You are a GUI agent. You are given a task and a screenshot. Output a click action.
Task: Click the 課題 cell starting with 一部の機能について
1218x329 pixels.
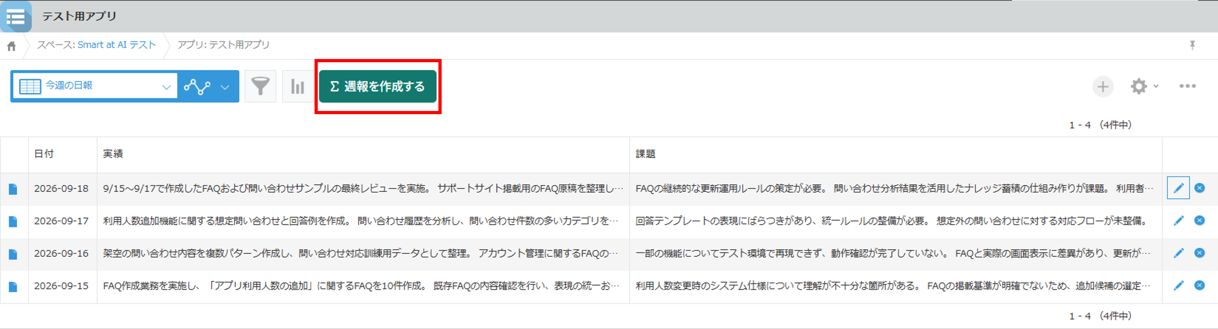point(895,254)
